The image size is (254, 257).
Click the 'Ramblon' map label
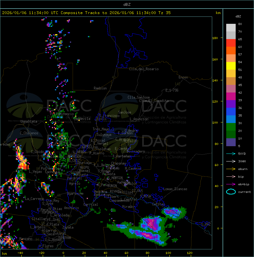click(100, 88)
